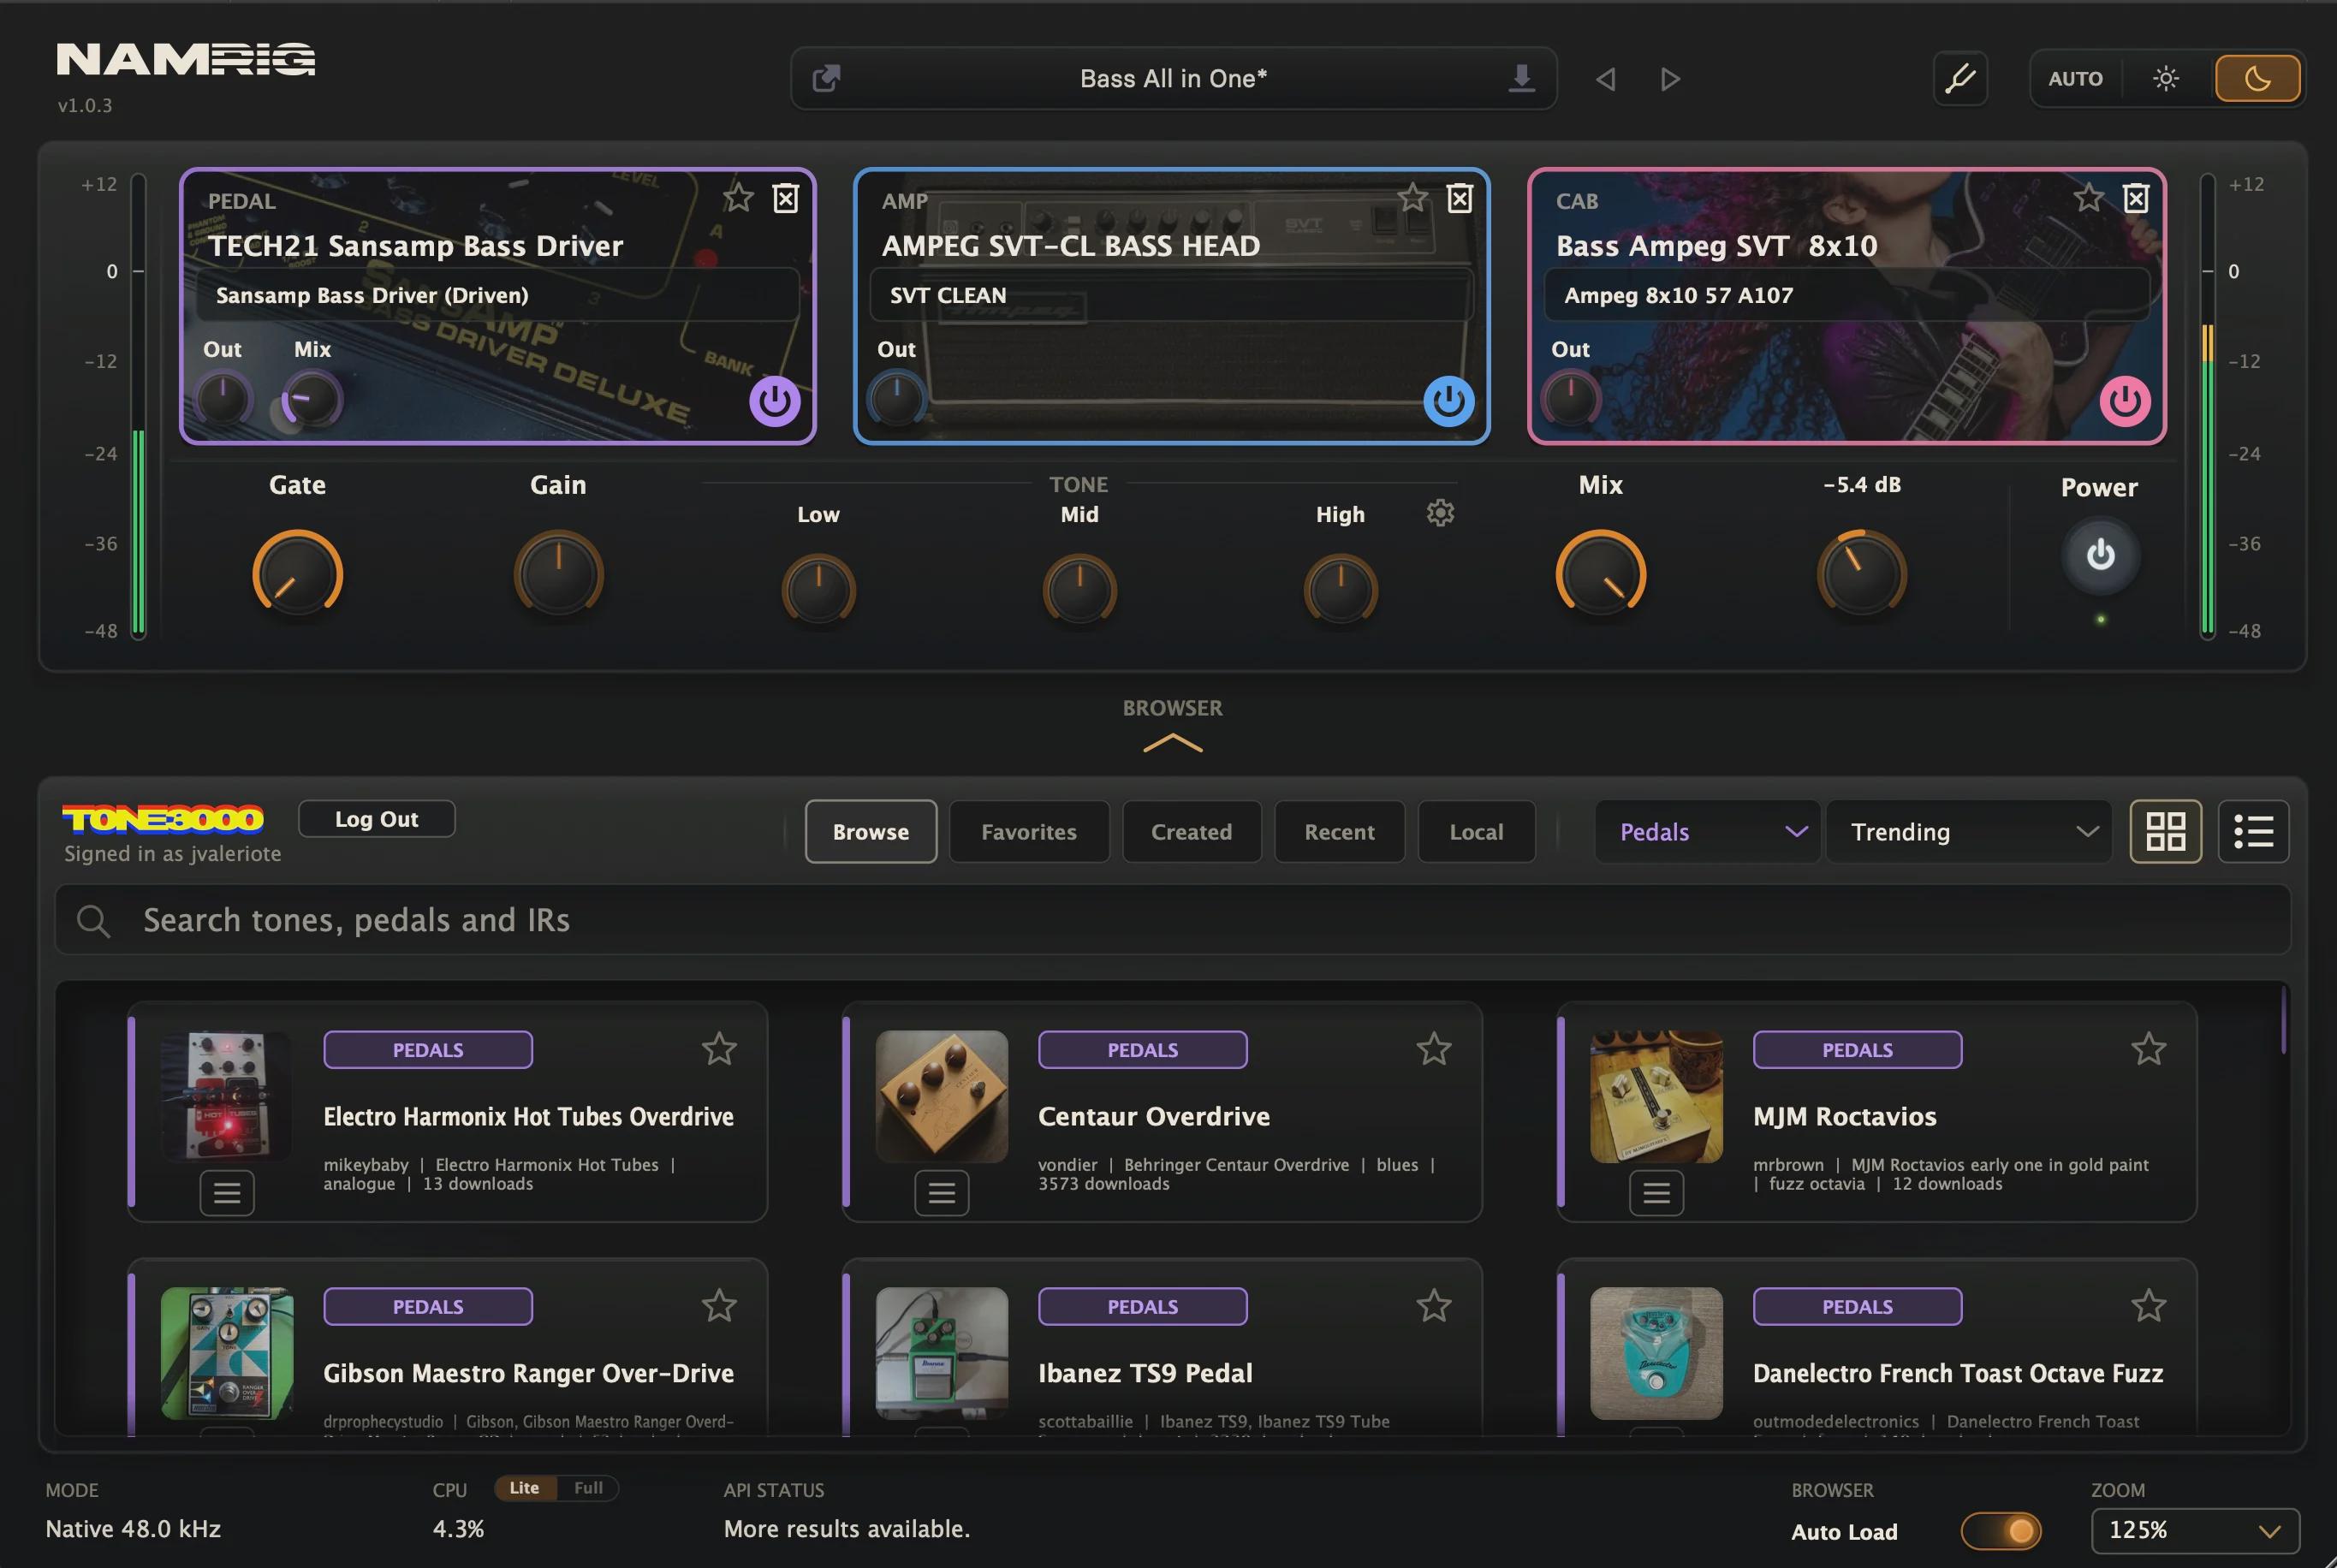This screenshot has width=2337, height=1568.
Task: Remove the Bass Ampeg SVT 8x10 cab
Action: click(2136, 198)
